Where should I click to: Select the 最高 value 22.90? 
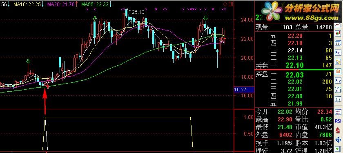[x=285, y=119]
